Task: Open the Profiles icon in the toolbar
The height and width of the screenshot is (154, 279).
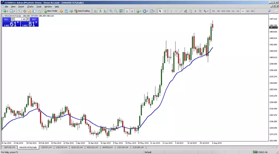Action: [x=12, y=11]
